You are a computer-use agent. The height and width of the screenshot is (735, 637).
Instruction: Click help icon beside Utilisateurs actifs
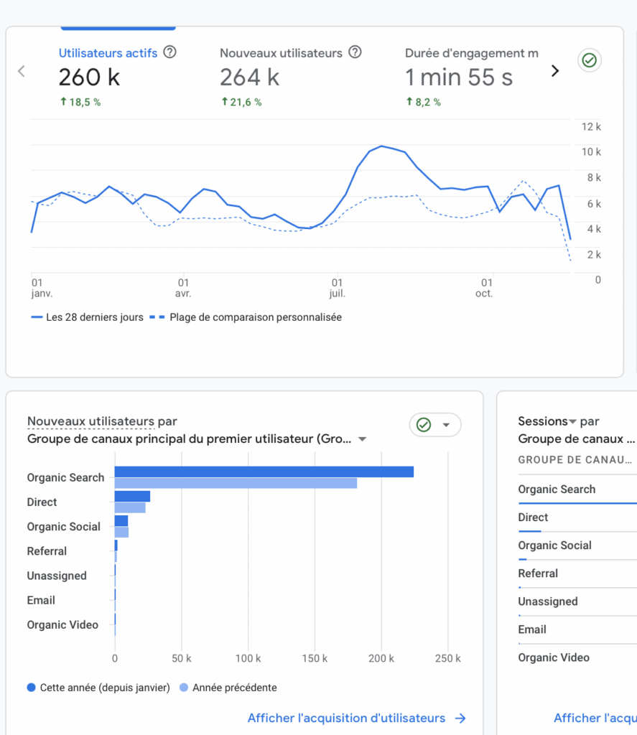click(170, 52)
